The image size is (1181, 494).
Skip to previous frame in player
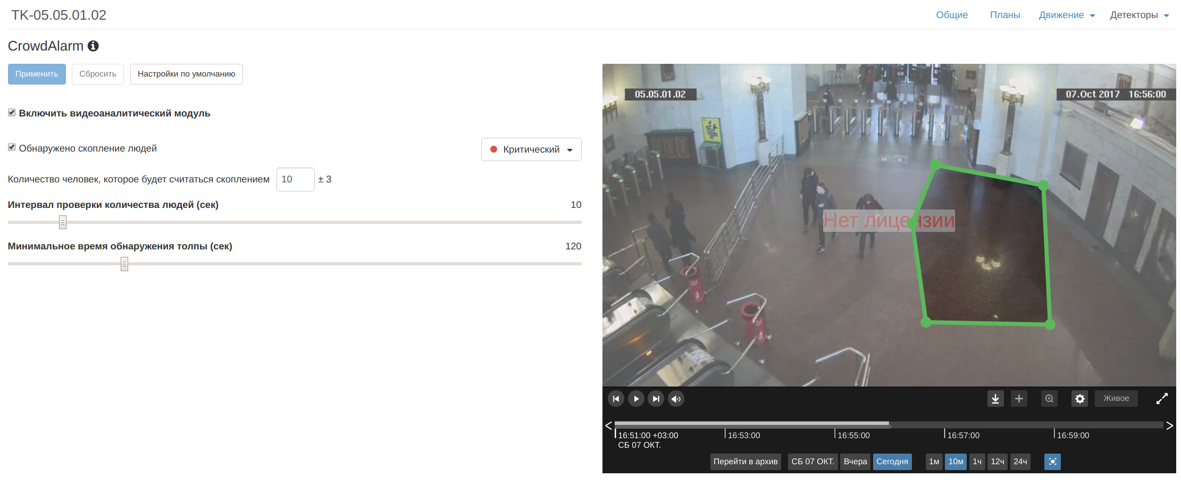pos(616,399)
